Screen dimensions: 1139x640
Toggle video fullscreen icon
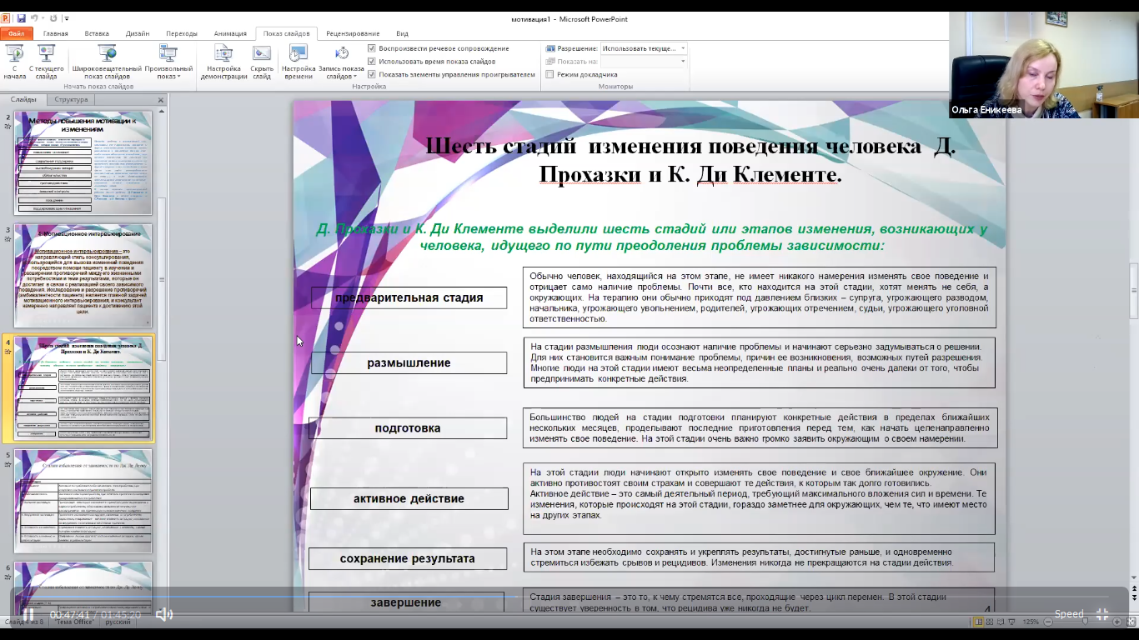1102,614
